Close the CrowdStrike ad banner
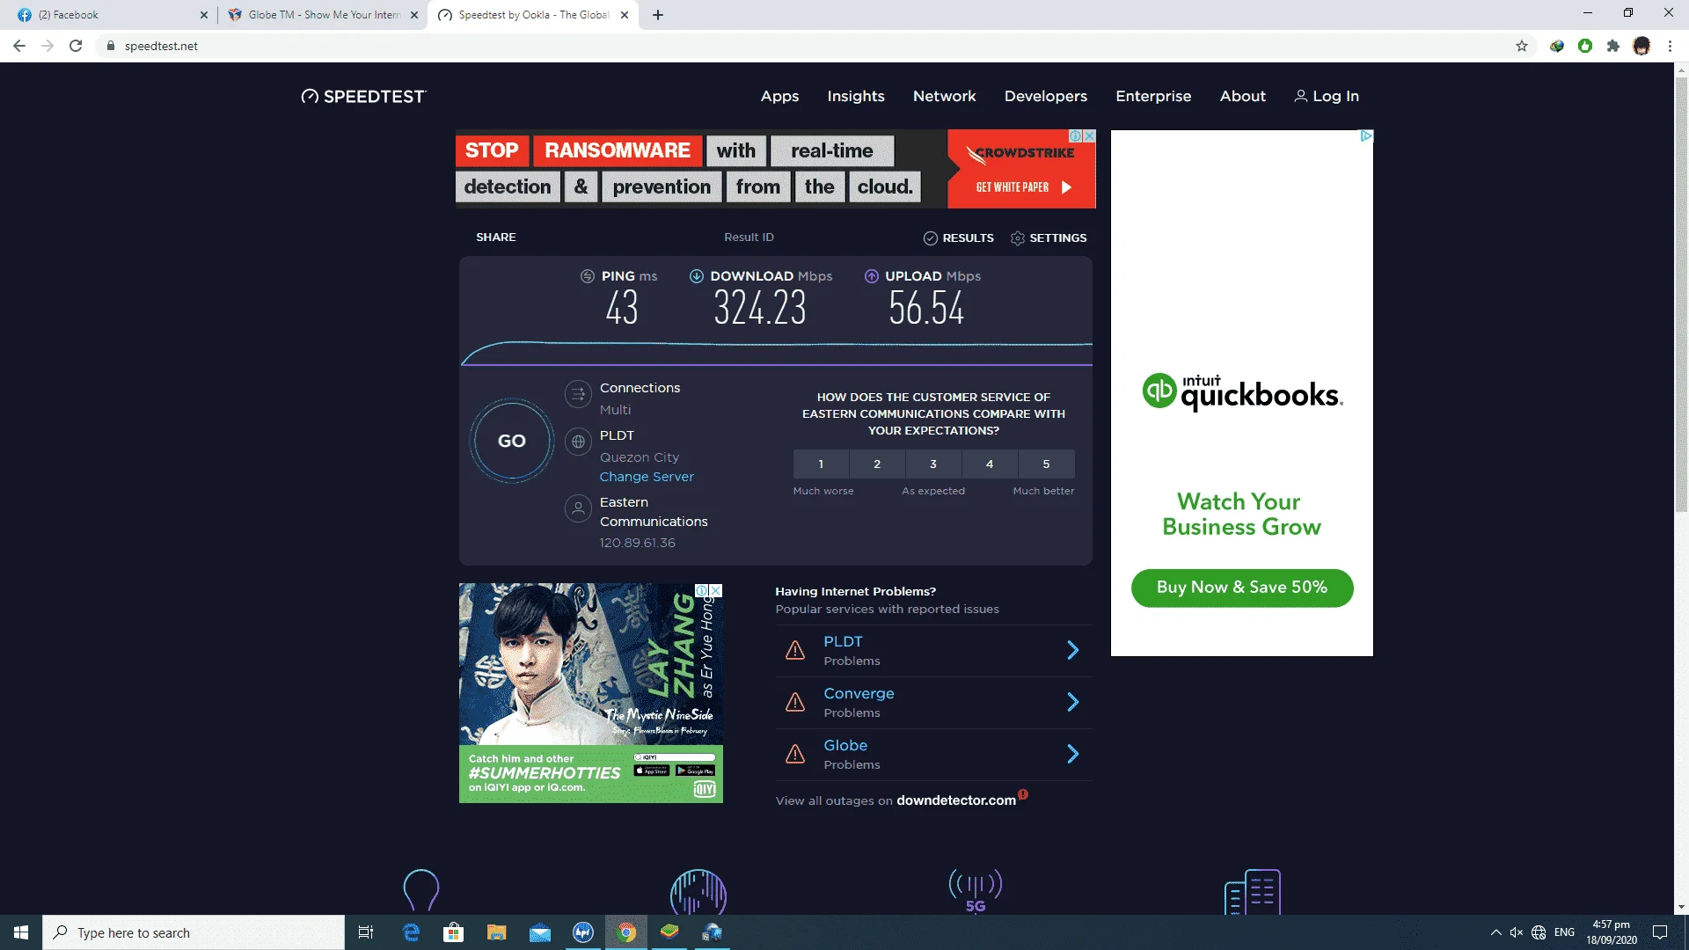This screenshot has width=1689, height=950. 1089,136
